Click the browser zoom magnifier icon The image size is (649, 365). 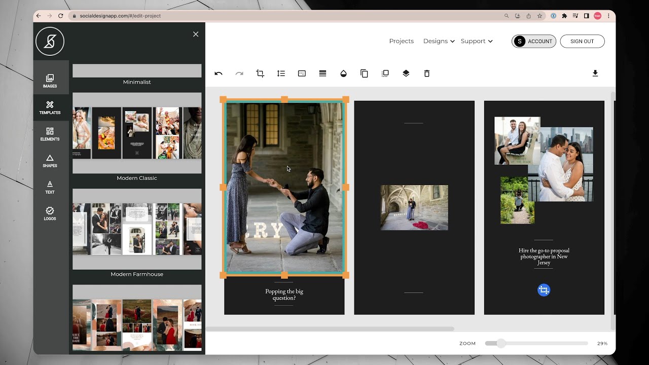507,16
